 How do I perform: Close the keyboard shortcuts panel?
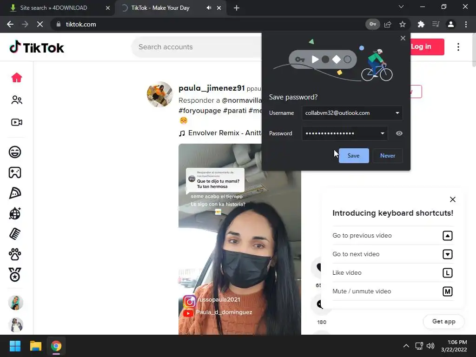tap(453, 199)
